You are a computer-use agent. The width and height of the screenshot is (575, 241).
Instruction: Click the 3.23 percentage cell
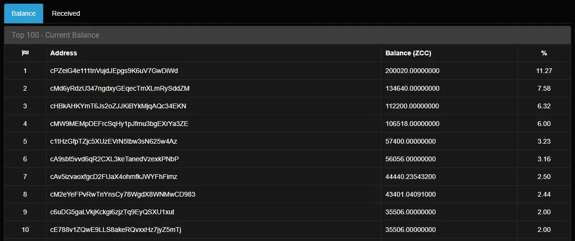[544, 141]
